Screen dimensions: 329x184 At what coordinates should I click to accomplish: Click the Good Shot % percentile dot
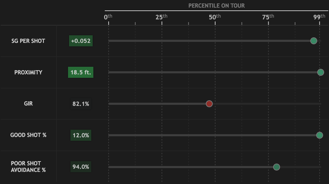pyautogui.click(x=320, y=135)
